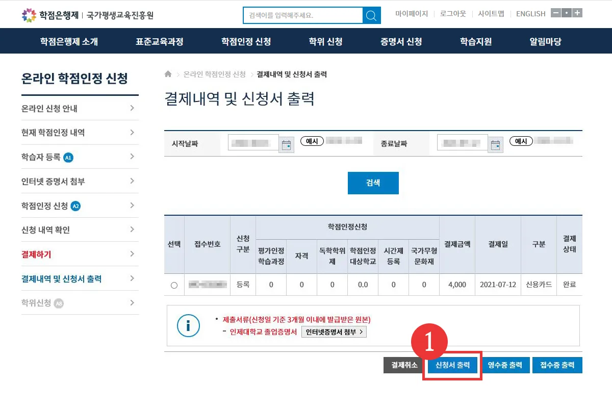Screen dimensions: 612x408
Task: Click the A2 badge beside 학점인정 신청
Action: coord(76,205)
